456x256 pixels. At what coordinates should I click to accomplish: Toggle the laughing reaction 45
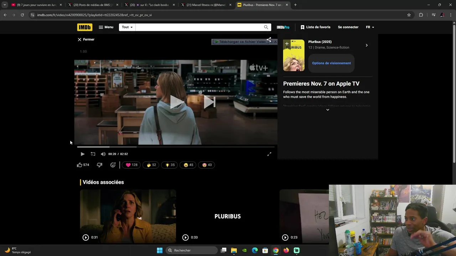(188, 165)
